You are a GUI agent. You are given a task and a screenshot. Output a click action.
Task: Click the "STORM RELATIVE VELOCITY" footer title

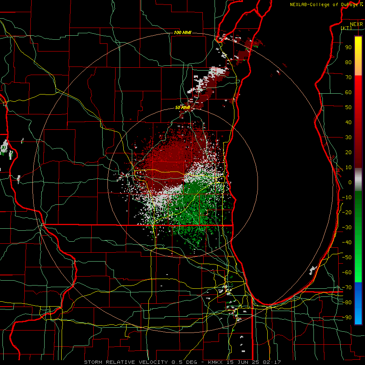tap(126, 362)
